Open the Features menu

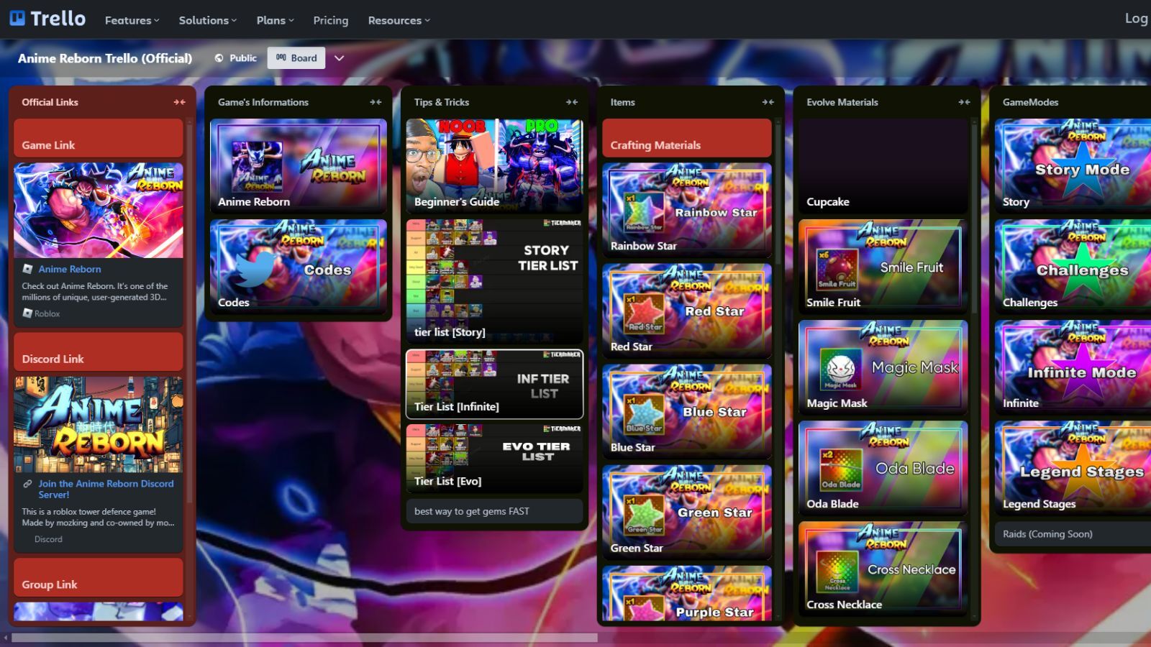tap(132, 20)
